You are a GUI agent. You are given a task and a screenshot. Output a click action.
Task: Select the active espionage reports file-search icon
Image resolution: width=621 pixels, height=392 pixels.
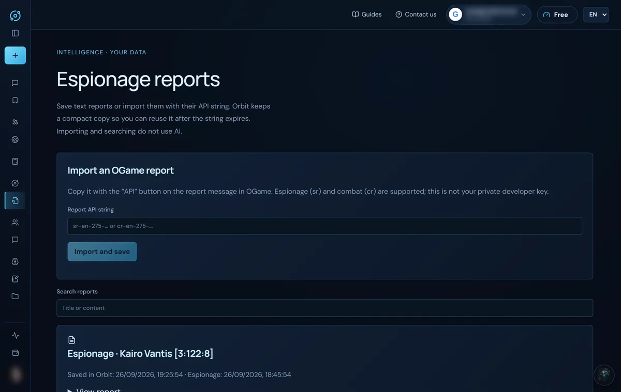(x=15, y=200)
